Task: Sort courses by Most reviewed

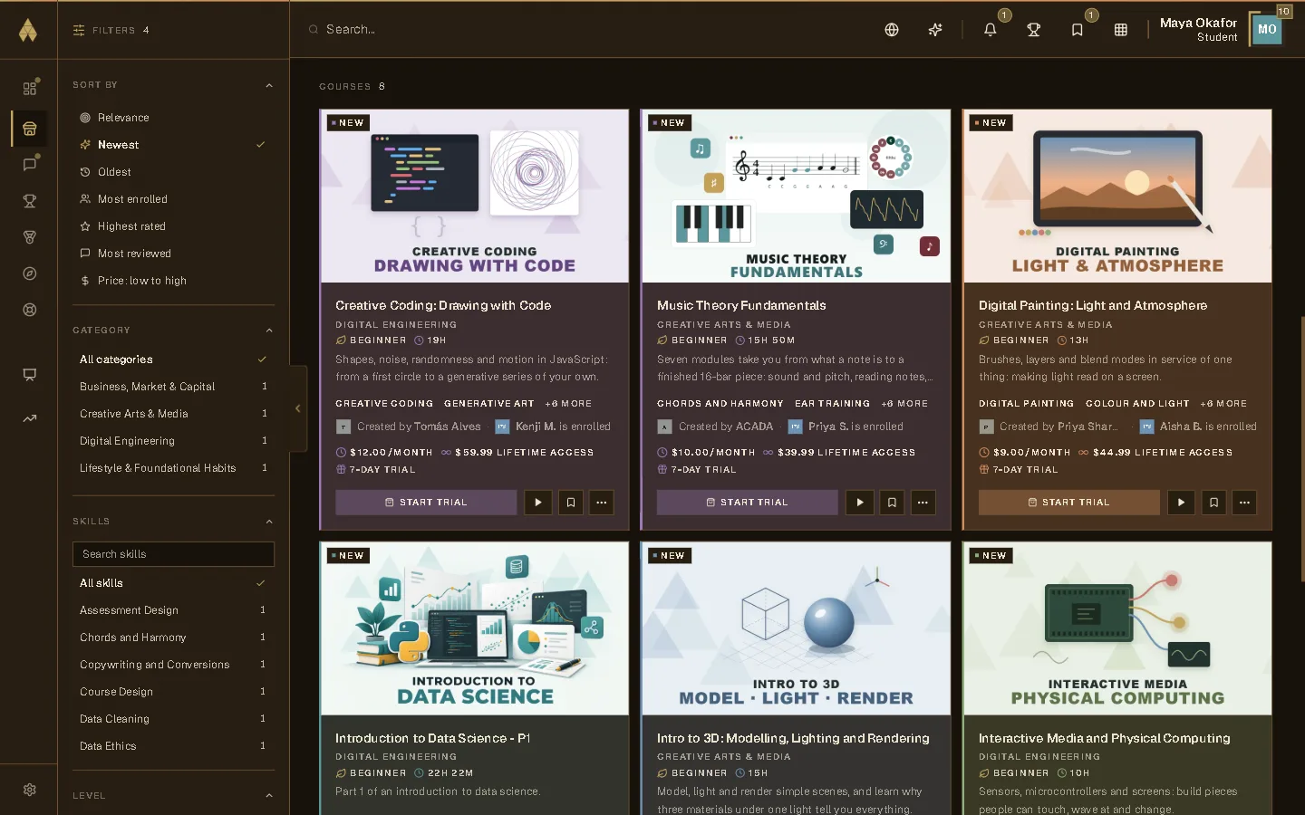Action: (173, 254)
